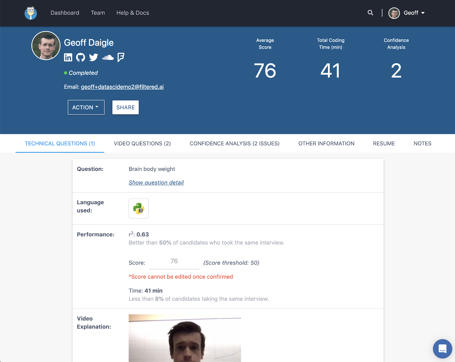Open the chat support bubble
This screenshot has height=362, width=455.
coord(442,349)
